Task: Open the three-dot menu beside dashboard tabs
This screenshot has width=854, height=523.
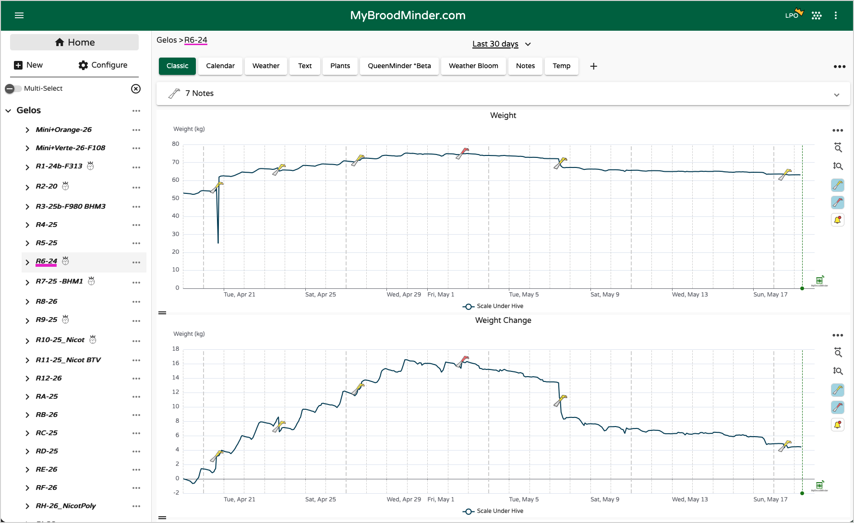Action: click(x=840, y=67)
